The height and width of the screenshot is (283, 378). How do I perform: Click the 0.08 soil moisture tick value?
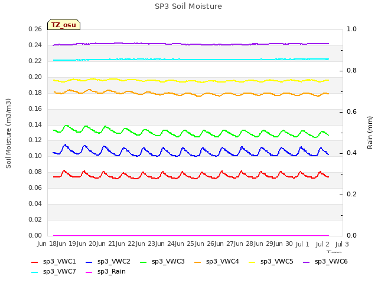(x=35, y=172)
